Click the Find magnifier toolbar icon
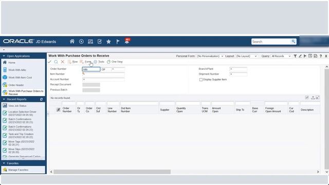The image size is (329, 185). tap(56, 62)
